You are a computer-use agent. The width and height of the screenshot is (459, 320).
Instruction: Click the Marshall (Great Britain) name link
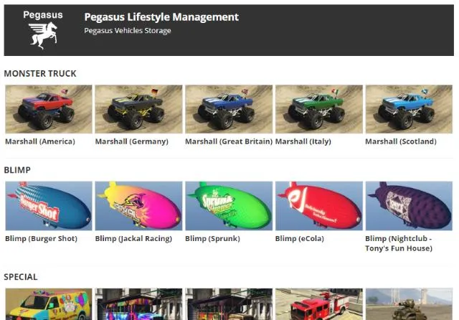pos(229,141)
